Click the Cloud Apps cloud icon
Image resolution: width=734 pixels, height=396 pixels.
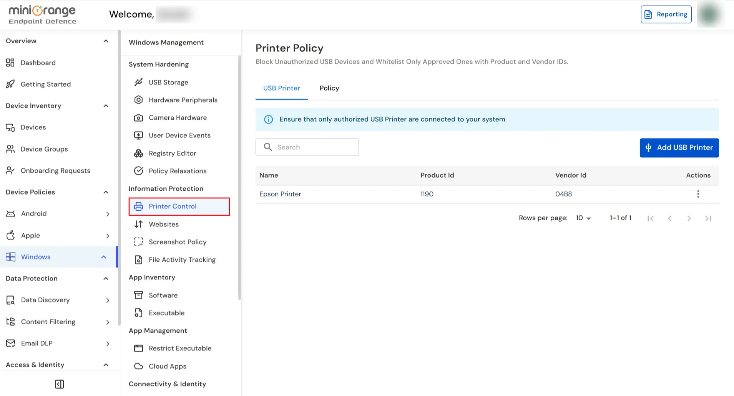pyautogui.click(x=138, y=366)
